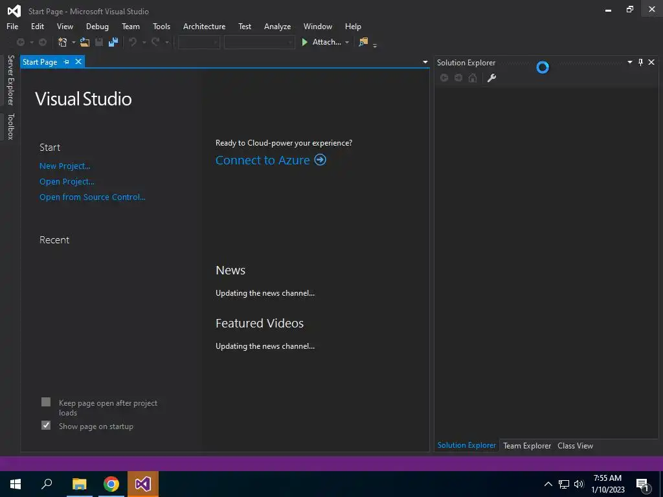Click the Solution Explorer Forward icon
Screen dimensions: 663x497
[x=458, y=78]
